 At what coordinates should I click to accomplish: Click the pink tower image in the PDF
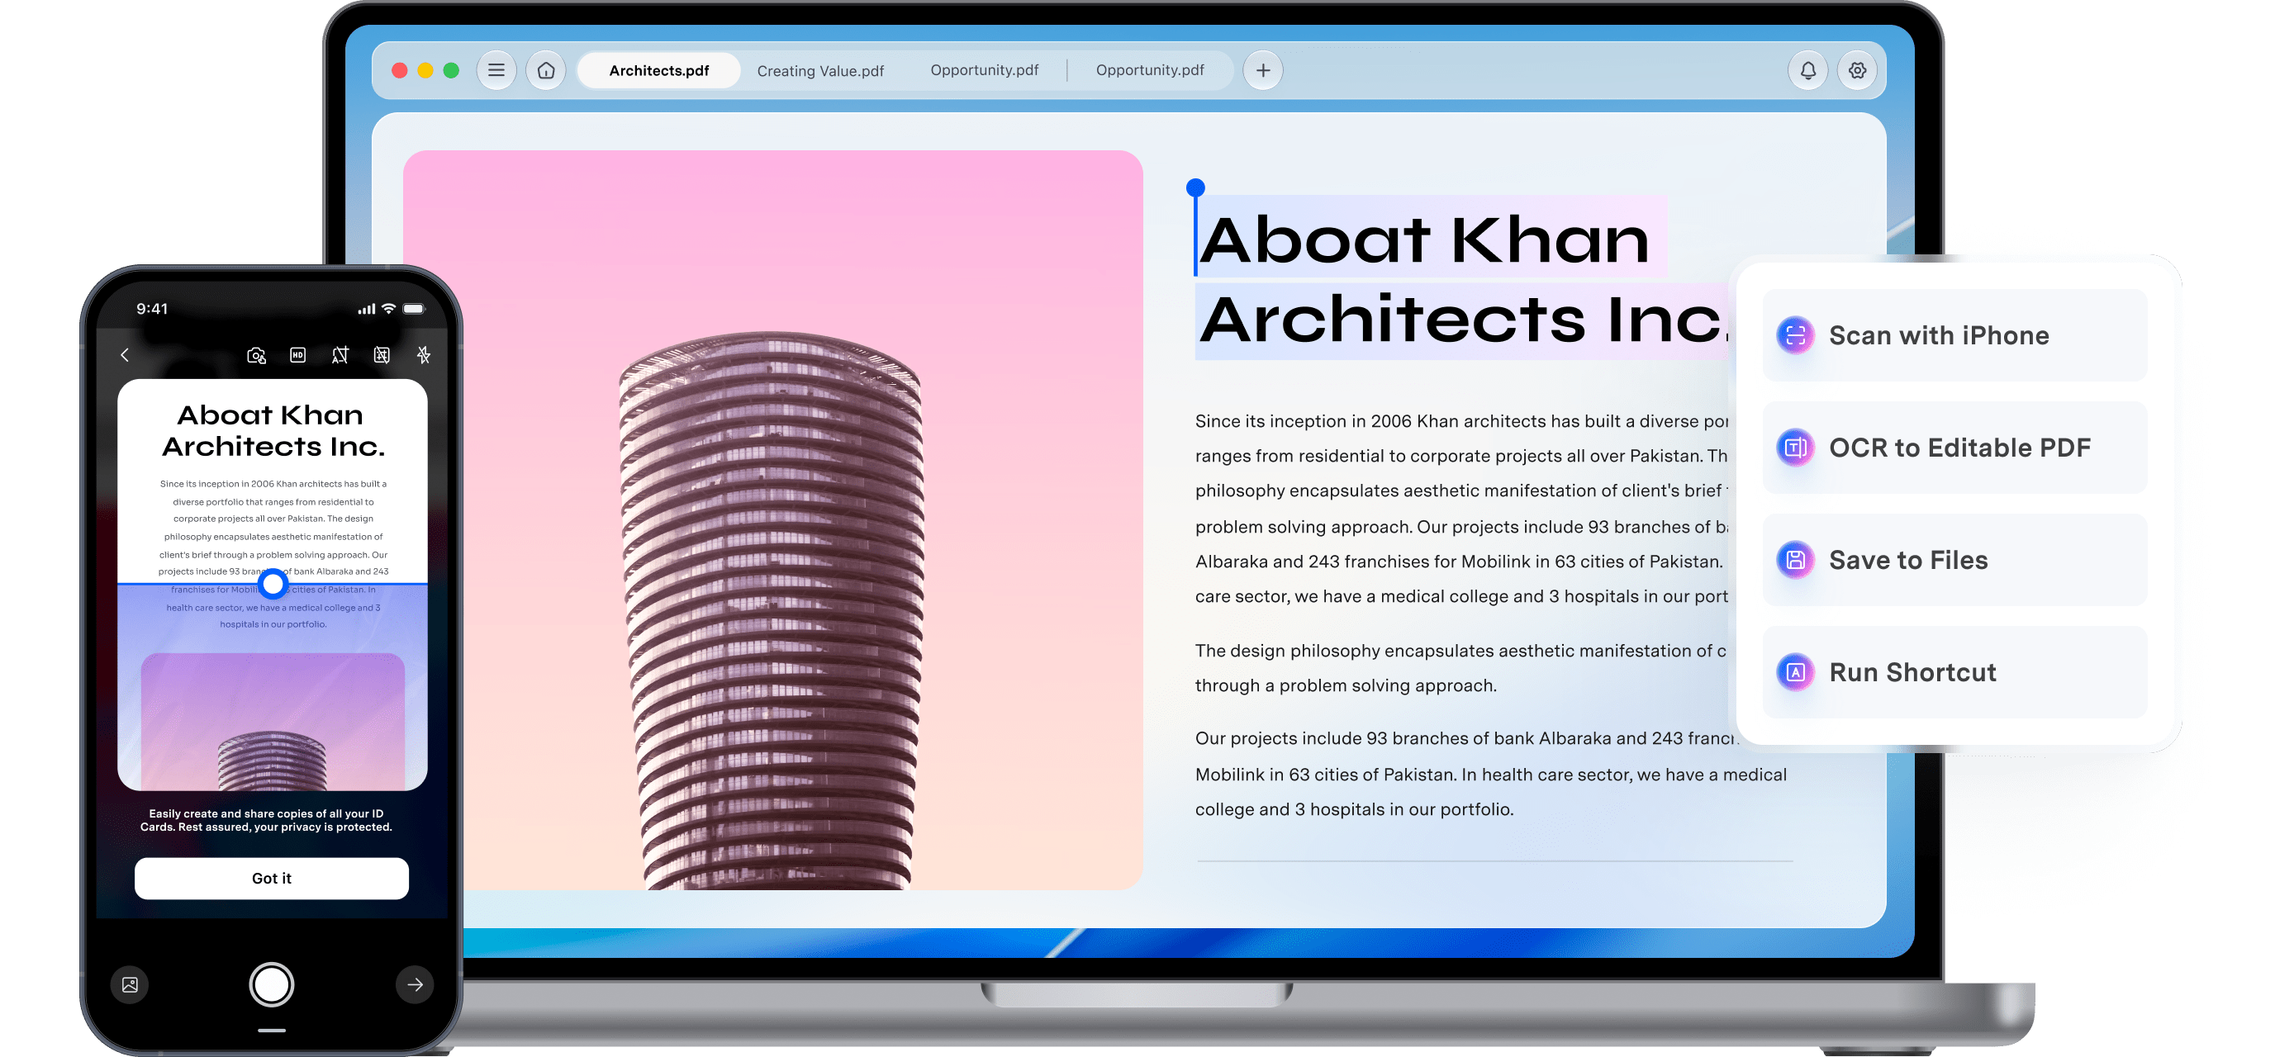[772, 519]
